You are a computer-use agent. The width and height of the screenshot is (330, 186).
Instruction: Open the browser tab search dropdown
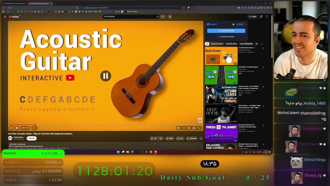[257, 3]
